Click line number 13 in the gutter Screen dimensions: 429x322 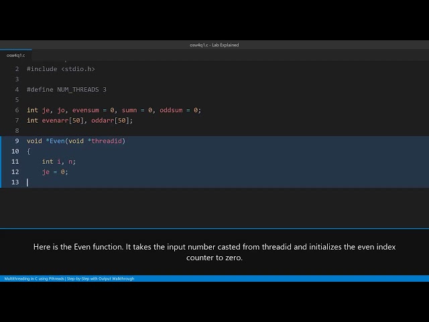[x=15, y=182]
